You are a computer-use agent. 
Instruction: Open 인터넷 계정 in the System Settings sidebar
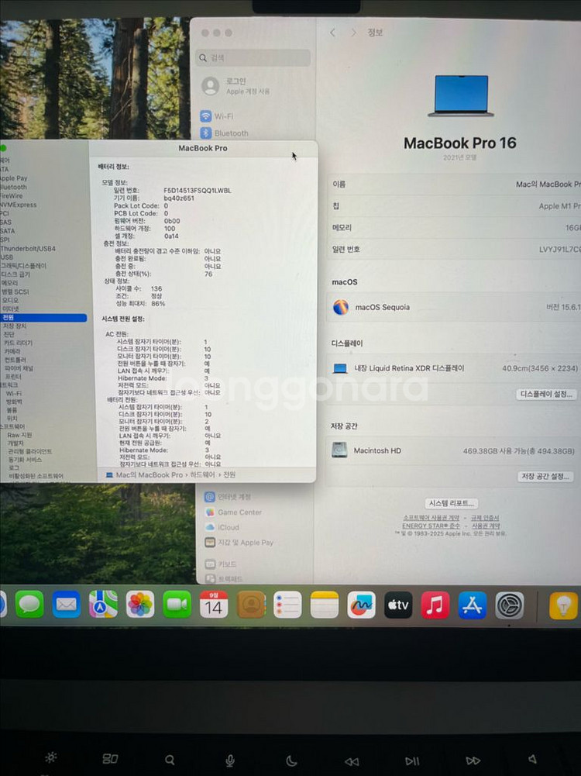(x=228, y=496)
